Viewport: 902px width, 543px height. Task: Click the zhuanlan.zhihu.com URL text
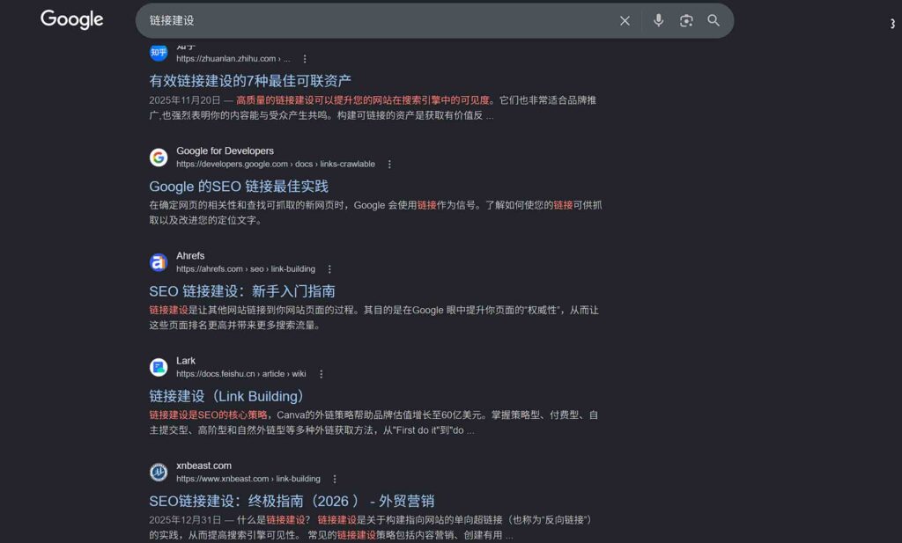(x=233, y=59)
